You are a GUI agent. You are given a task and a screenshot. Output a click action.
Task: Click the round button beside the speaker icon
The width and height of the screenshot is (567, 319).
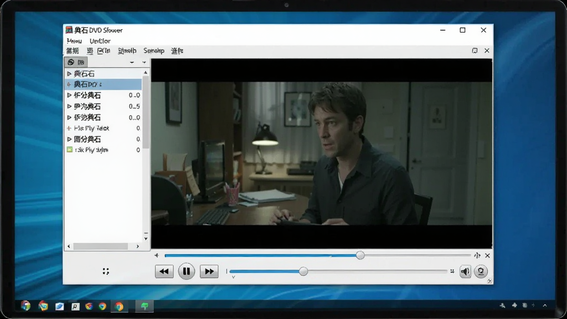pos(481,271)
